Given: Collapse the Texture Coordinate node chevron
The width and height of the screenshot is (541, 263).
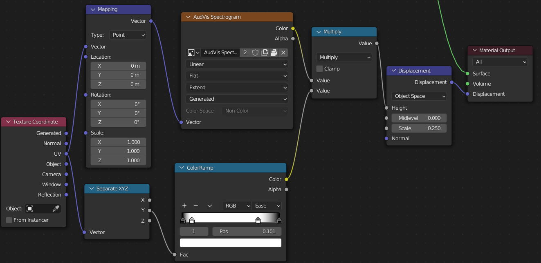Looking at the screenshot, I should [x=8, y=122].
